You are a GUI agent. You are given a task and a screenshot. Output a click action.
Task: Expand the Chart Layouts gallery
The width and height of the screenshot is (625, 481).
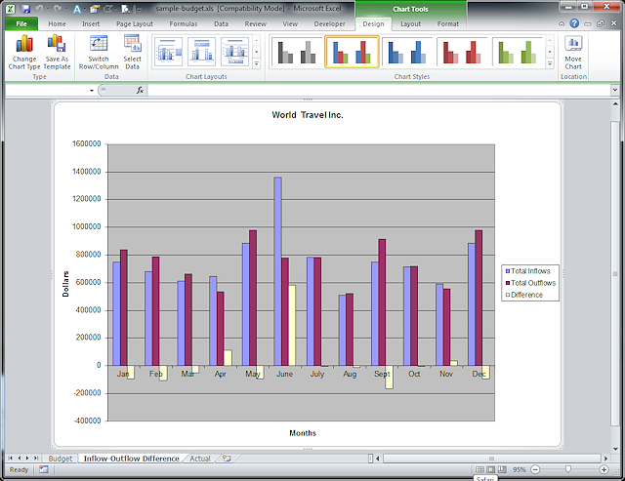256,63
